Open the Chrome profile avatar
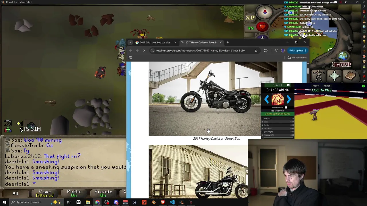Viewport: 367px width, 206px height. [x=283, y=51]
